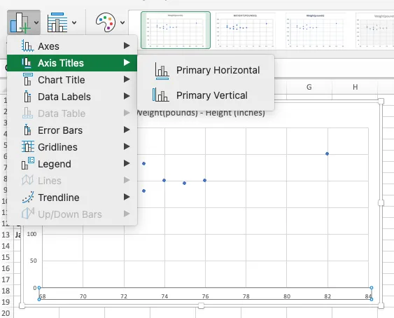Image resolution: width=394 pixels, height=318 pixels.
Task: Select the Axis Titles menu item
Action: 72,63
